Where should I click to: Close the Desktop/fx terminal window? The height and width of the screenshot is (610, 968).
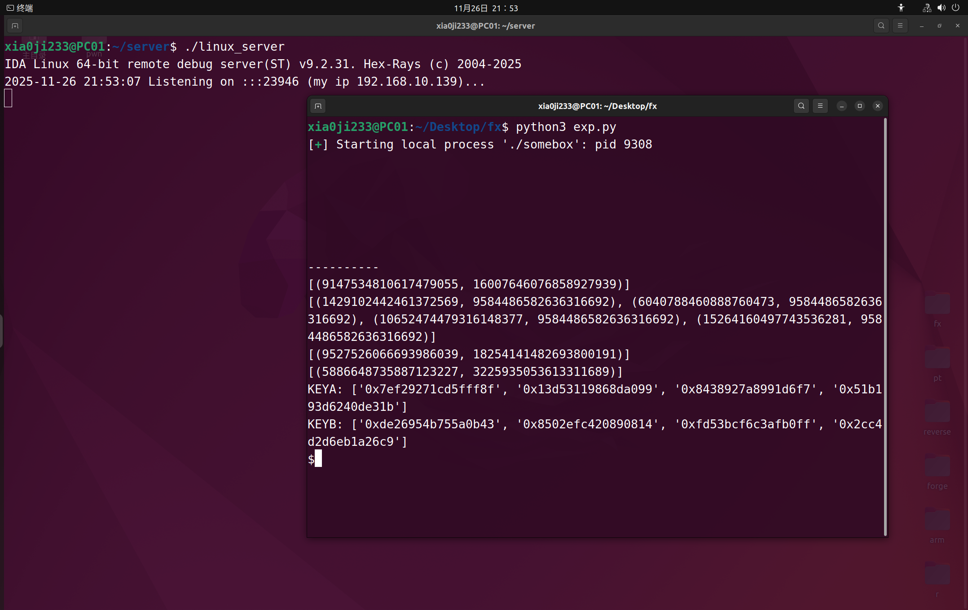877,106
